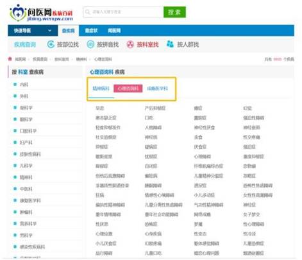The image size is (302, 260).
Task: Click 疾病查询 in the breadcrumb
Action: pos(40,59)
